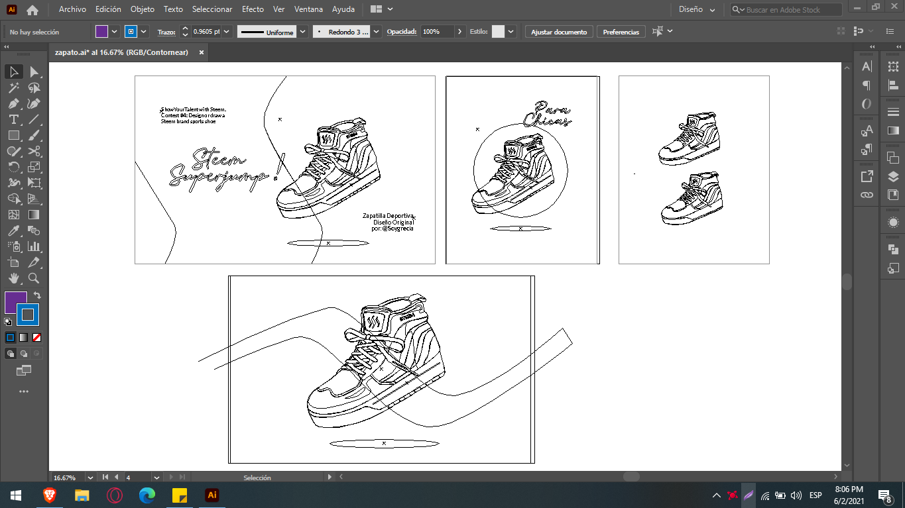Screen dimensions: 905x508
Task: Open the Archivo menu
Action: point(72,9)
